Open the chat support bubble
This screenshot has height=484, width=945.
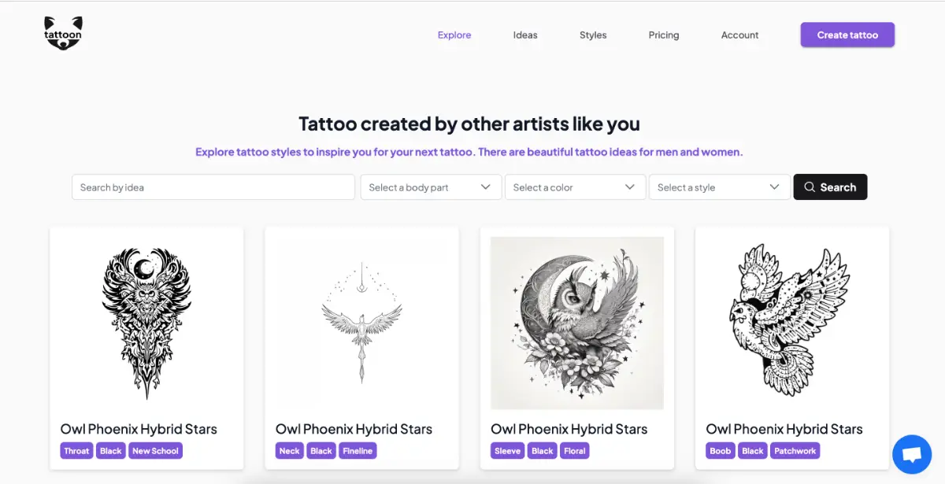(911, 454)
